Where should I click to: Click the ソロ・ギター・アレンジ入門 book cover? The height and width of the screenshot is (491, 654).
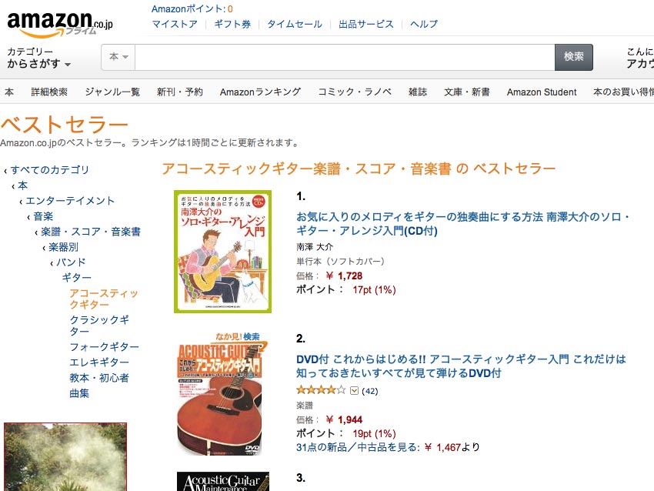[x=222, y=252]
